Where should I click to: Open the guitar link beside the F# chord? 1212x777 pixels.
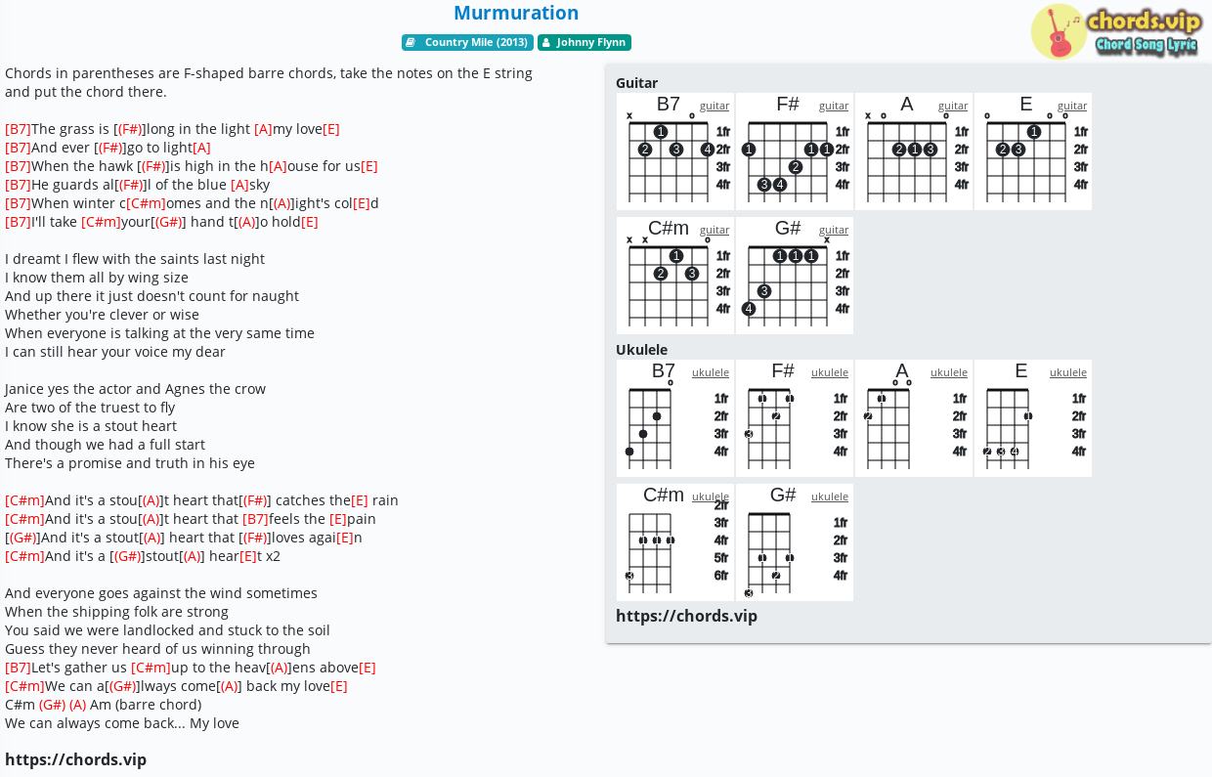(x=834, y=106)
